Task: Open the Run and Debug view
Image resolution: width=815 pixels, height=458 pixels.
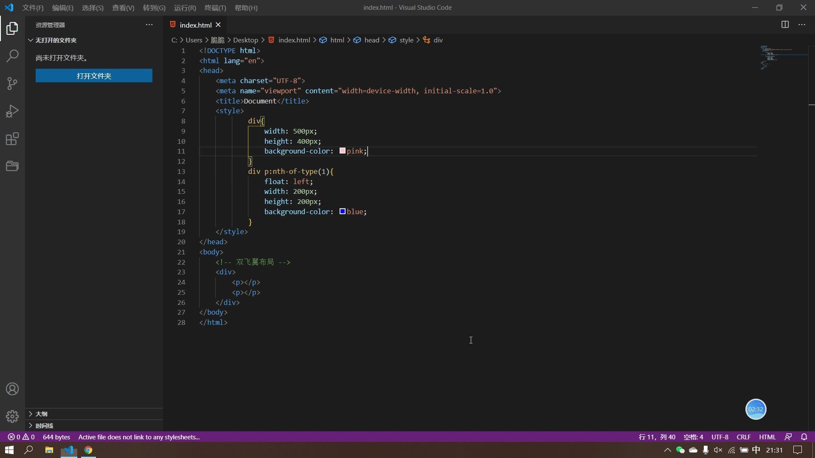Action: point(12,111)
